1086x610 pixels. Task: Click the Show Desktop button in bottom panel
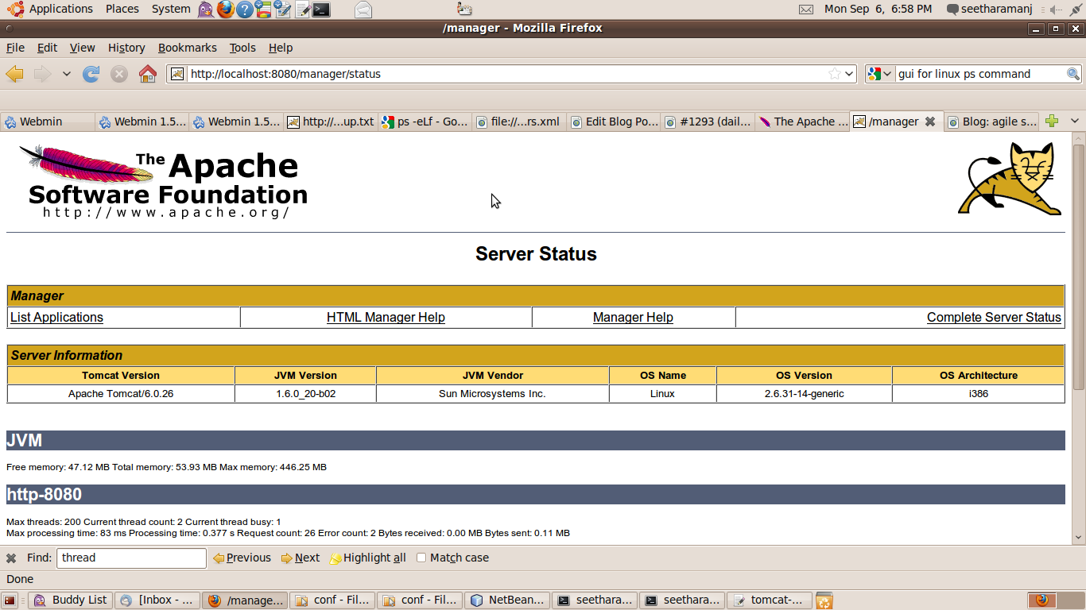pos(10,600)
